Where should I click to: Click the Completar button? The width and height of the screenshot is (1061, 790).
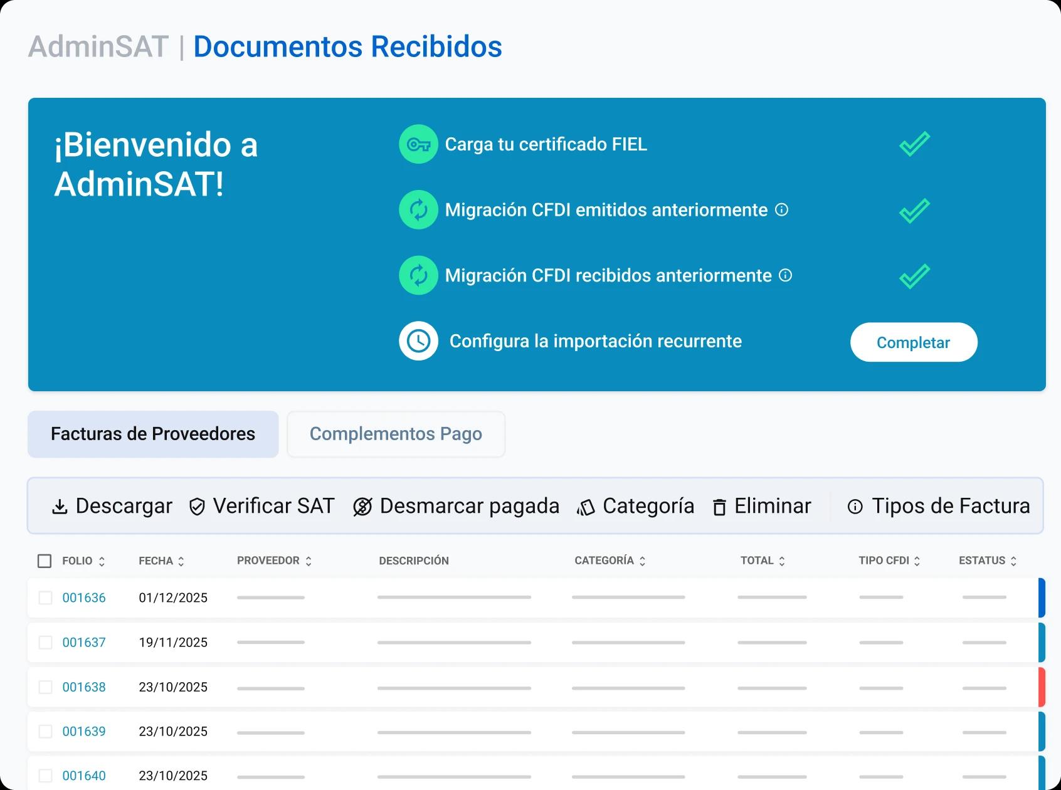[x=914, y=342]
